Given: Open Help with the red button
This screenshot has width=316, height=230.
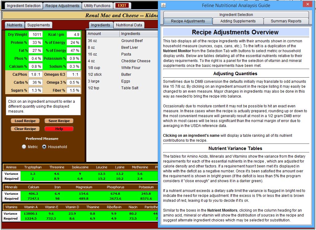Looking at the screenshot, I should click(59, 129).
